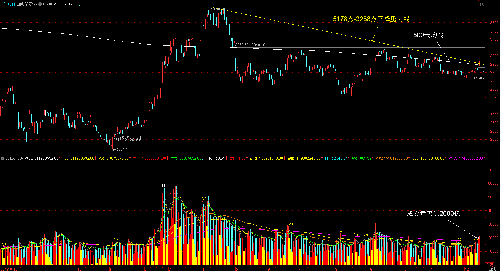Viewport: 500px width, 271px height.
Task: Click the 量比: 1.35 readout
Action: click(238, 158)
